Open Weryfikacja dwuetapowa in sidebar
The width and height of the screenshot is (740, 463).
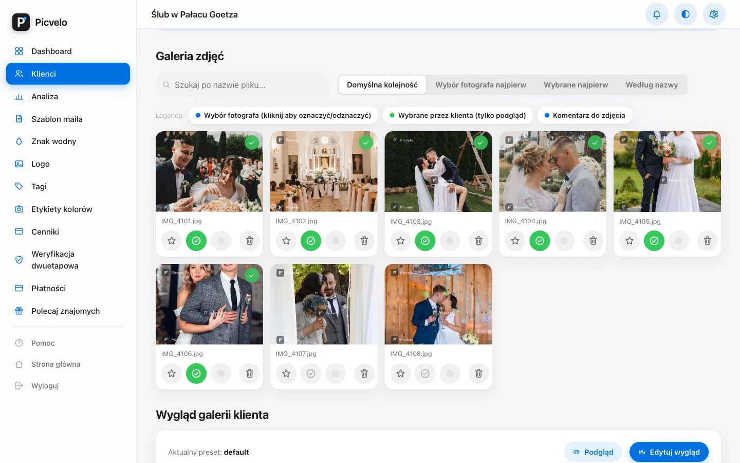pos(68,260)
